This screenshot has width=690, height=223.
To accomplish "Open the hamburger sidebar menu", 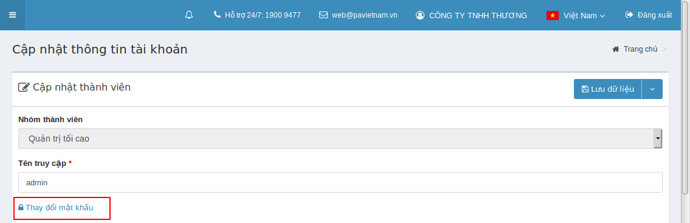I will [x=12, y=15].
